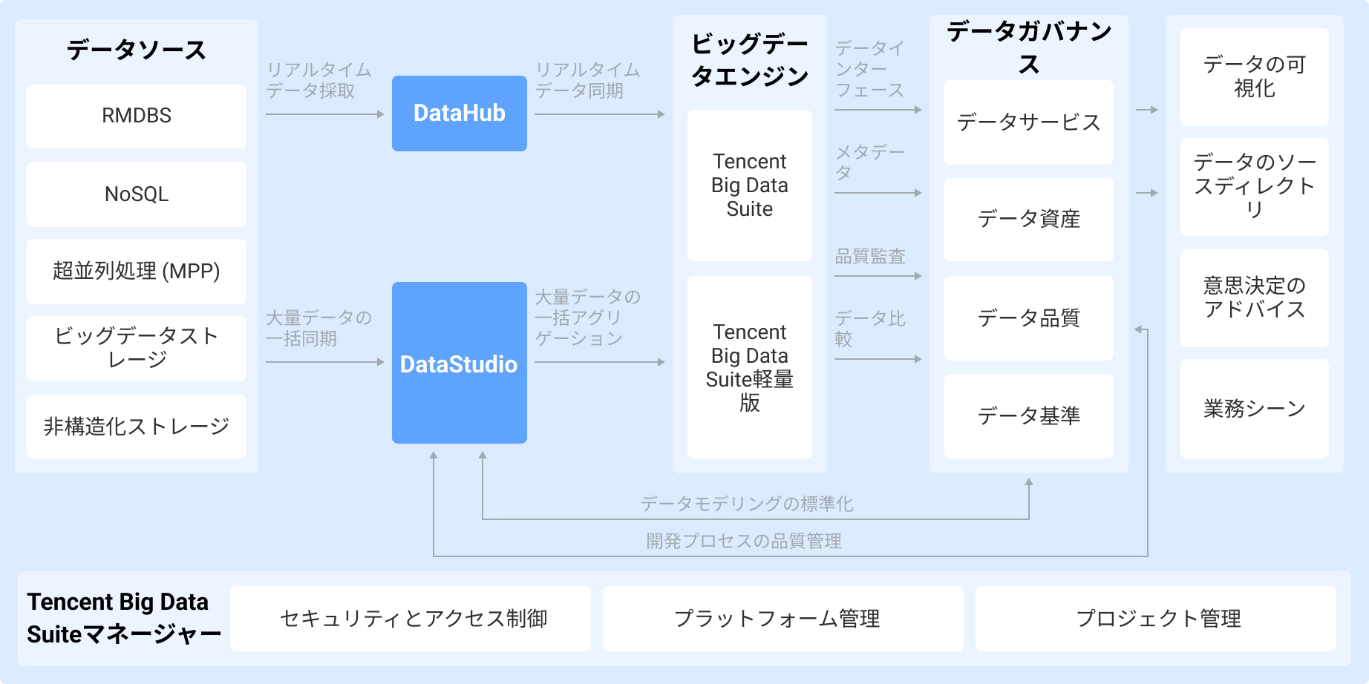Select the NoSQL data source
1369x684 pixels.
136,194
